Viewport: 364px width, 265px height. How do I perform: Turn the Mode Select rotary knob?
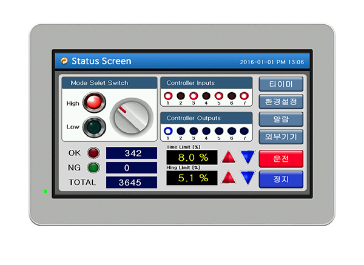130,116
